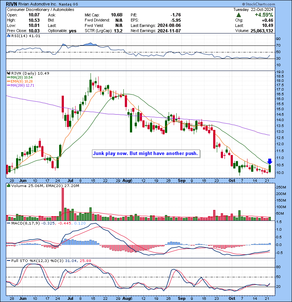Click the Open price value 10.07
Screen dimensions: 292x302
click(x=34, y=15)
